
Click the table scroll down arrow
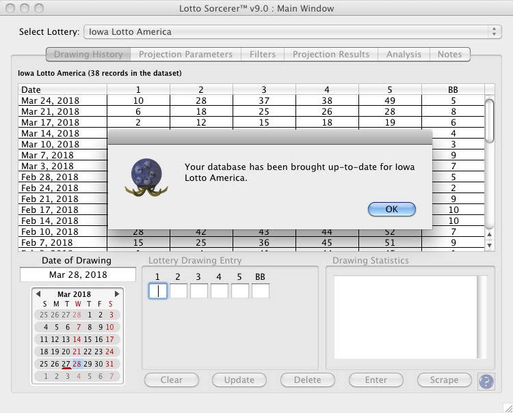click(x=489, y=245)
